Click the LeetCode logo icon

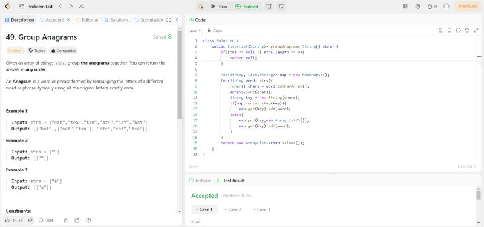point(8,6)
